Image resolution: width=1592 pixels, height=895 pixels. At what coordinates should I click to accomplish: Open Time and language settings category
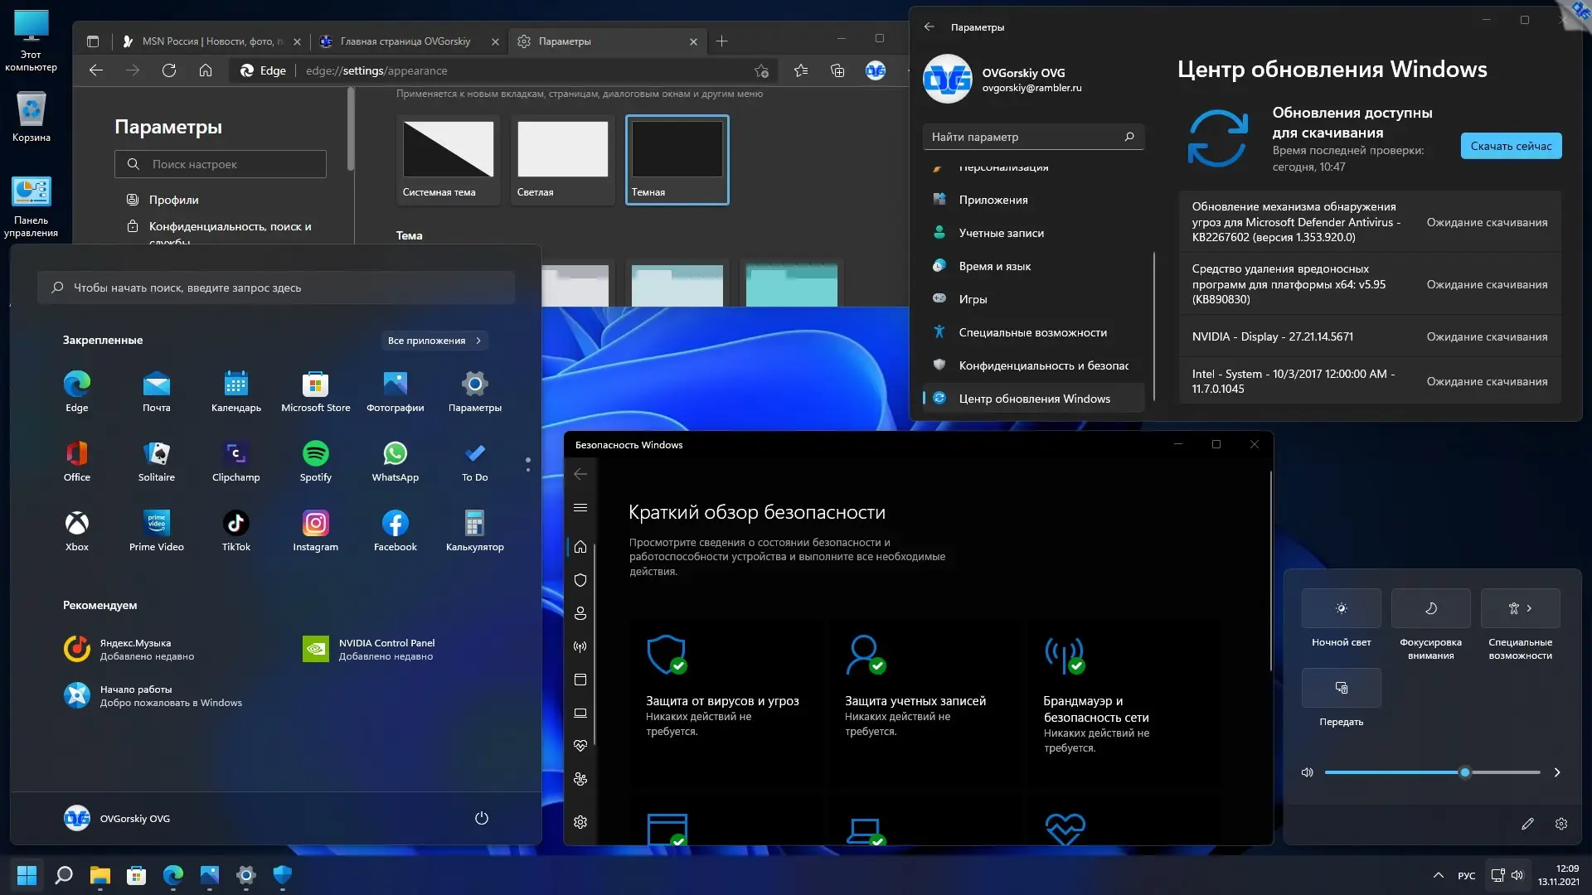click(994, 266)
